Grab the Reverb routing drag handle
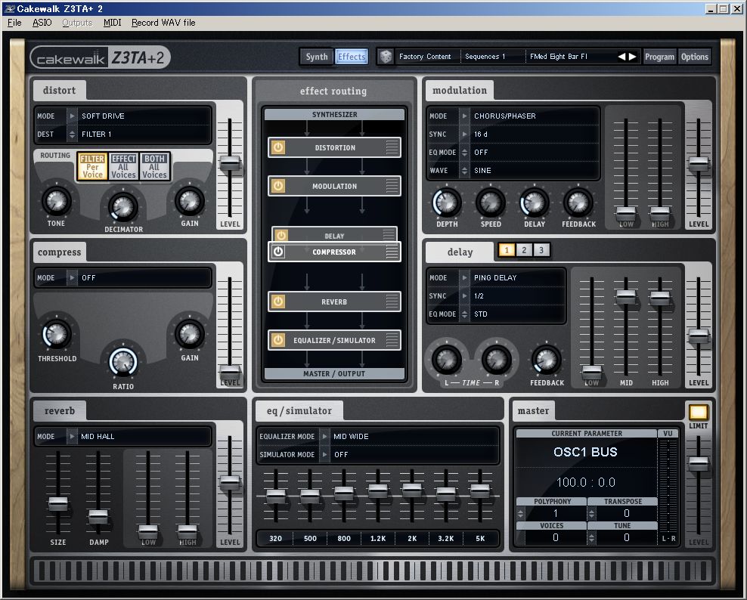The image size is (747, 600). click(392, 302)
